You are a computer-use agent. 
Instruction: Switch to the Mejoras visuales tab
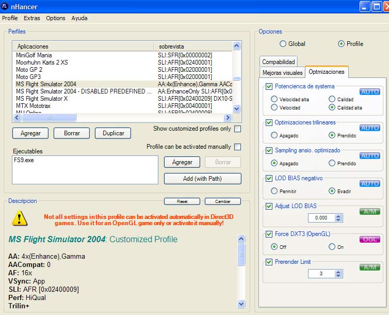(282, 73)
